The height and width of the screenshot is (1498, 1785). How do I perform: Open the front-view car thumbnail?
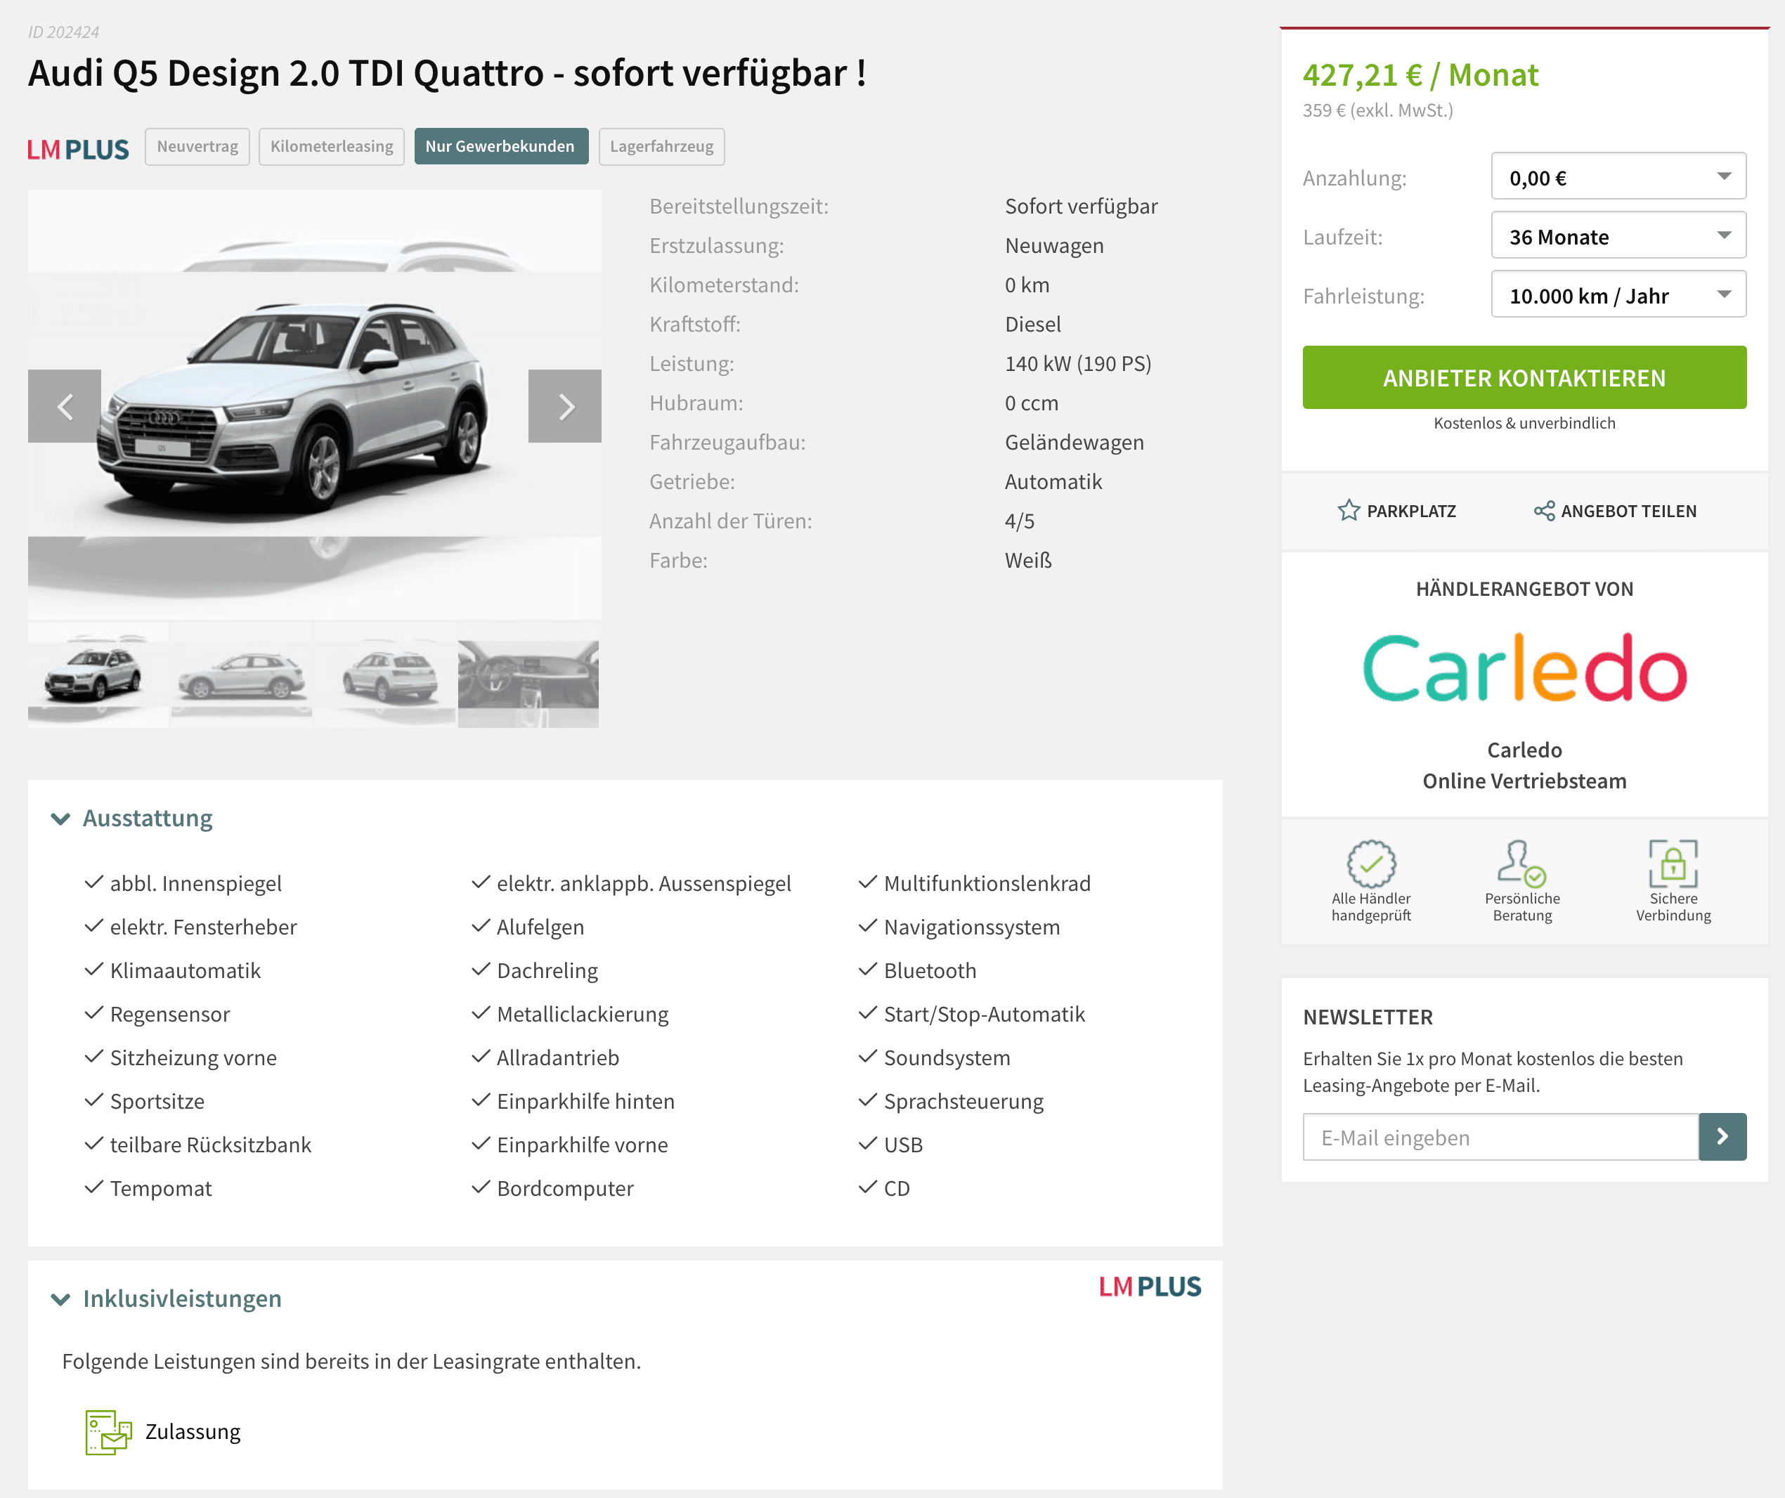[98, 675]
